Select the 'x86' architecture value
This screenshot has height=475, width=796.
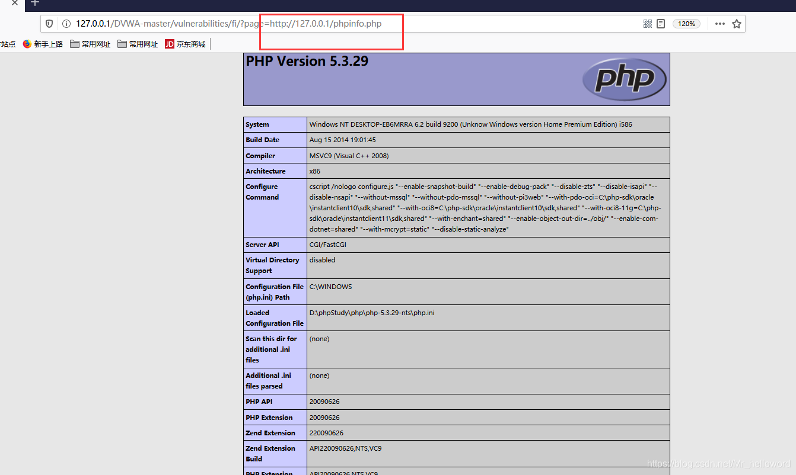click(315, 171)
